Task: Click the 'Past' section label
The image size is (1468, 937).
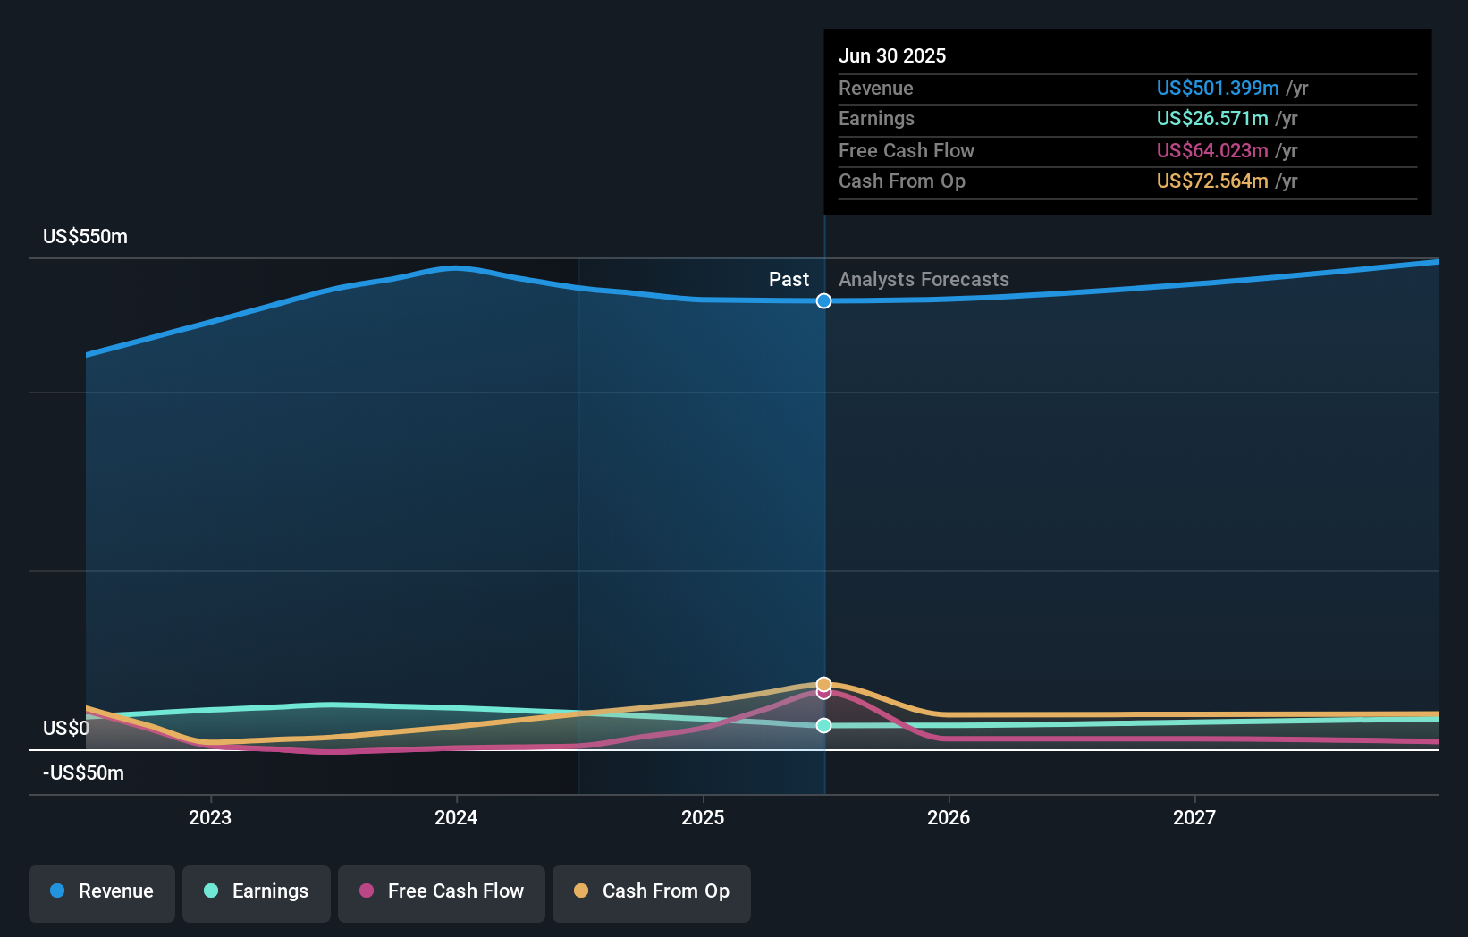Action: (789, 280)
